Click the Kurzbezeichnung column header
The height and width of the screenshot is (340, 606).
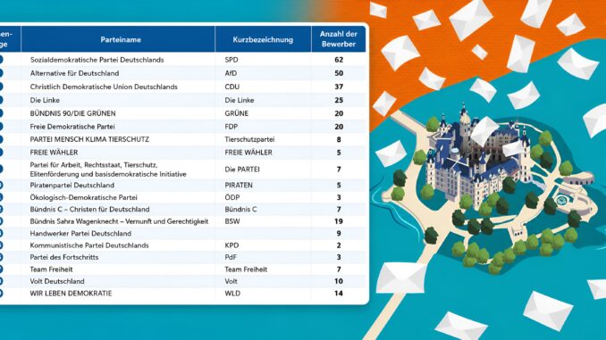[263, 39]
